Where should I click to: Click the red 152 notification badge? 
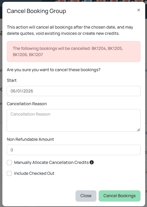tap(75, 1)
